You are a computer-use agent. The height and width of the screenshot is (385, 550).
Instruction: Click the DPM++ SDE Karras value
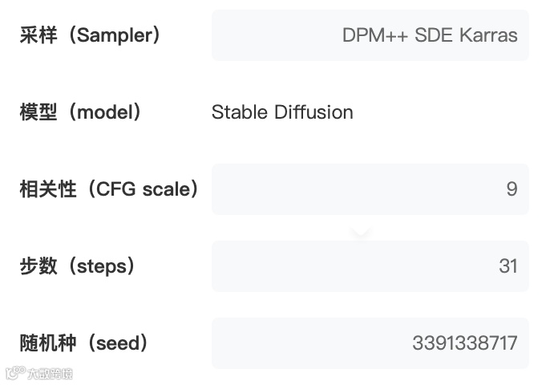tap(430, 35)
